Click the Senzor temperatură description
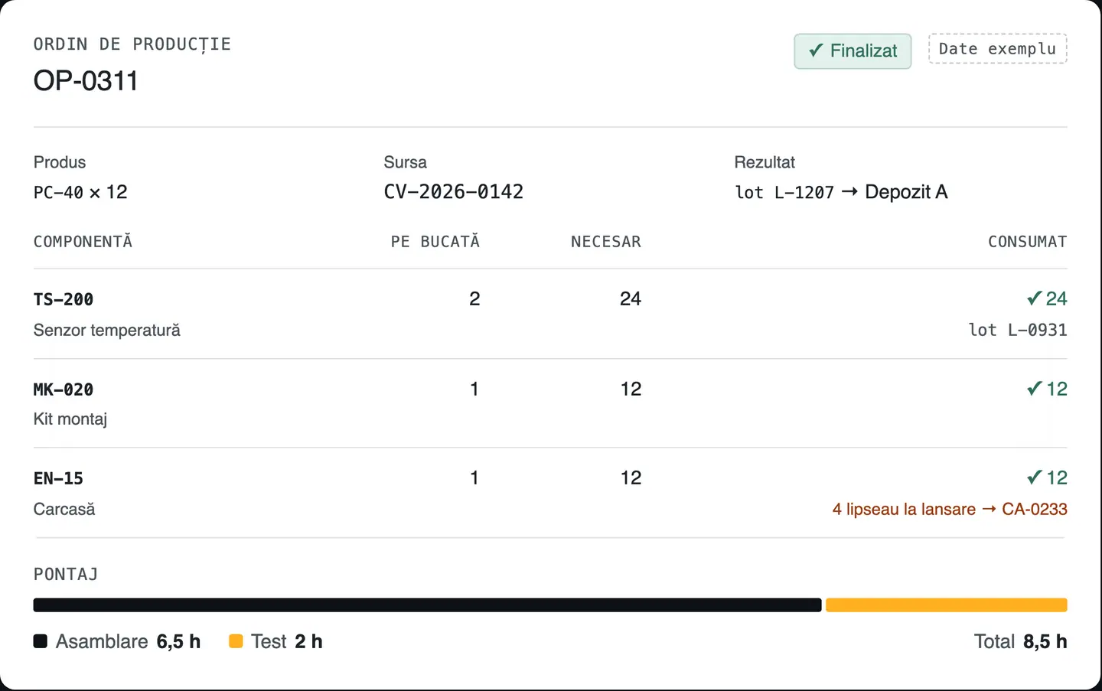 107,331
